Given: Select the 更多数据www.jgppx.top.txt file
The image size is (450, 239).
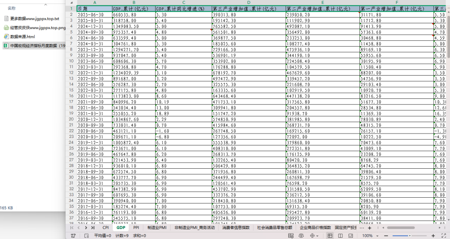Looking at the screenshot, I should point(32,18).
